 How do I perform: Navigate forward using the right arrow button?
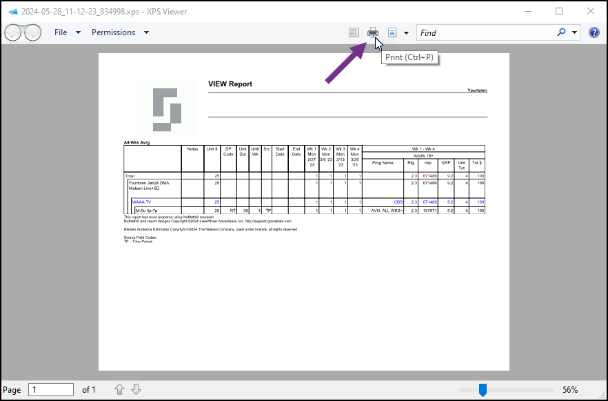[x=33, y=32]
